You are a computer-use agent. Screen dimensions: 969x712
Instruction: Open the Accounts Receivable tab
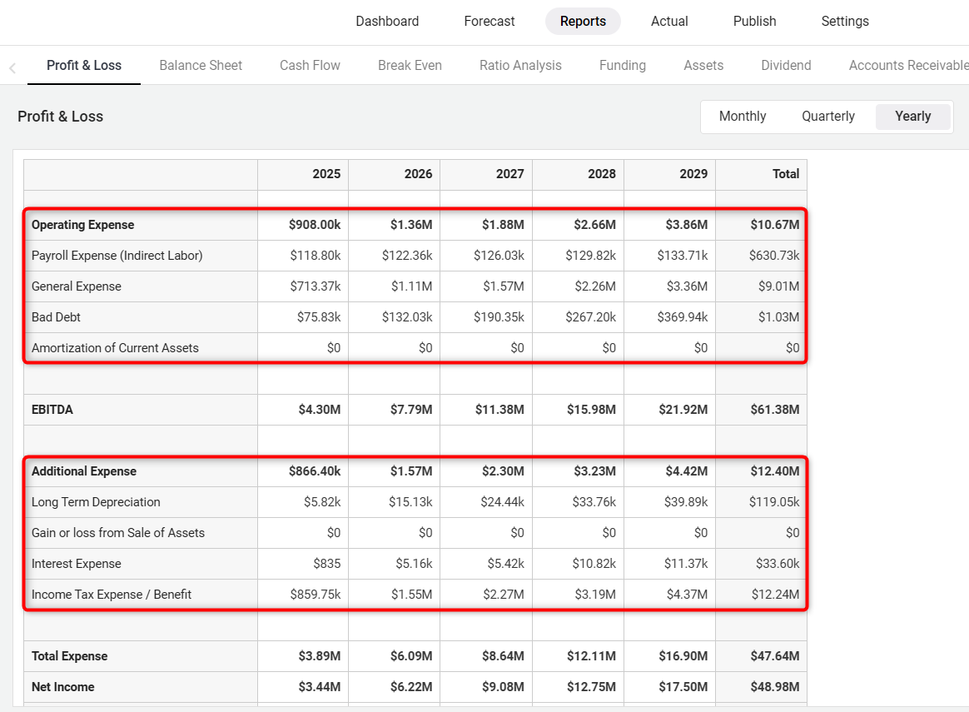[907, 65]
